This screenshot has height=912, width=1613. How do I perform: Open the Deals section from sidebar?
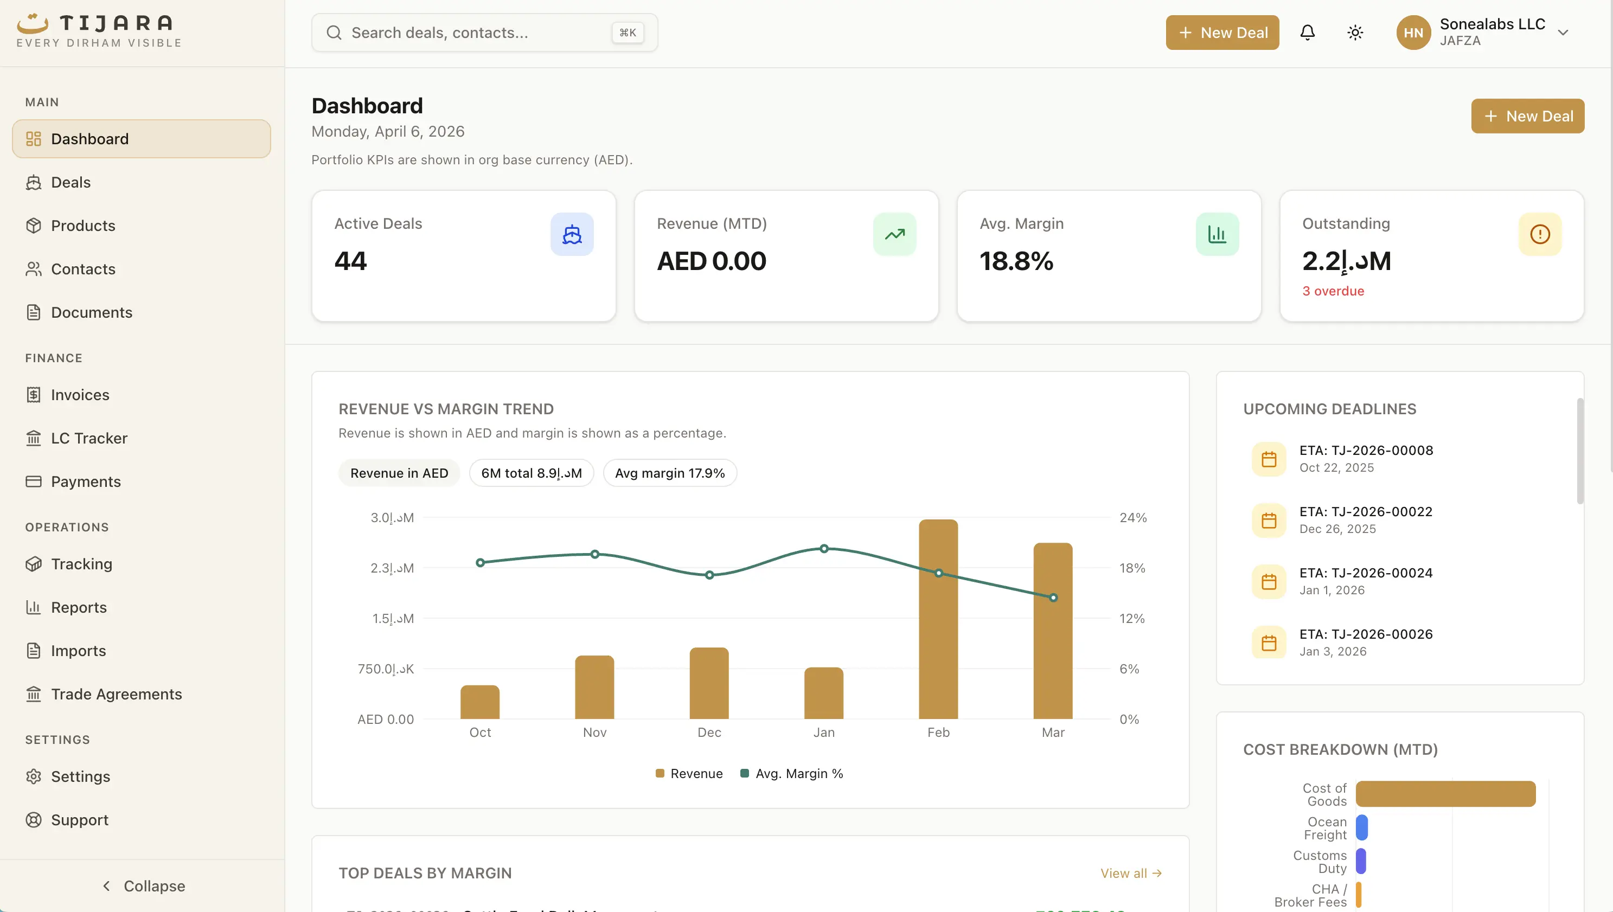(x=71, y=182)
